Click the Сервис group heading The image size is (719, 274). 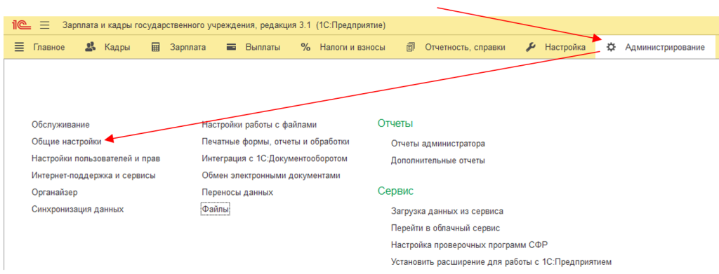click(x=396, y=191)
